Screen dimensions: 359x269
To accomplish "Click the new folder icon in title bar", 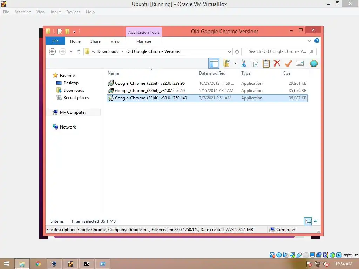I will [x=67, y=31].
